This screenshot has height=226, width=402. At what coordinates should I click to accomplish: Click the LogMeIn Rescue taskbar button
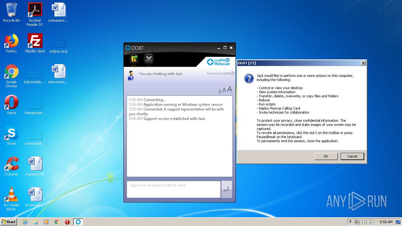[78, 222]
